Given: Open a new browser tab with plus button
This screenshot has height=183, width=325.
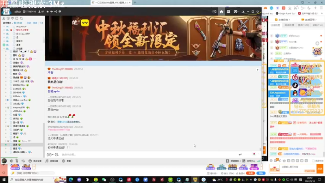Looking at the screenshot, I should tap(135, 2).
